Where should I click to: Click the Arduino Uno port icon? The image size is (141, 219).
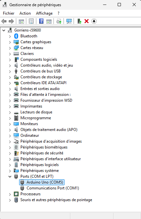click(22, 182)
